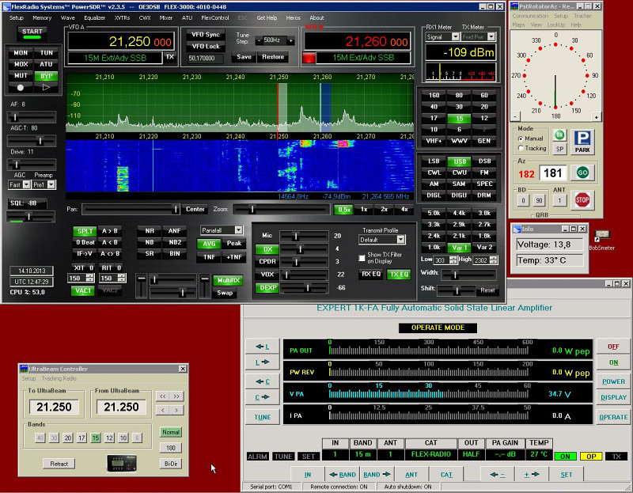
Task: Toggle the MultiRX button
Action: point(229,280)
